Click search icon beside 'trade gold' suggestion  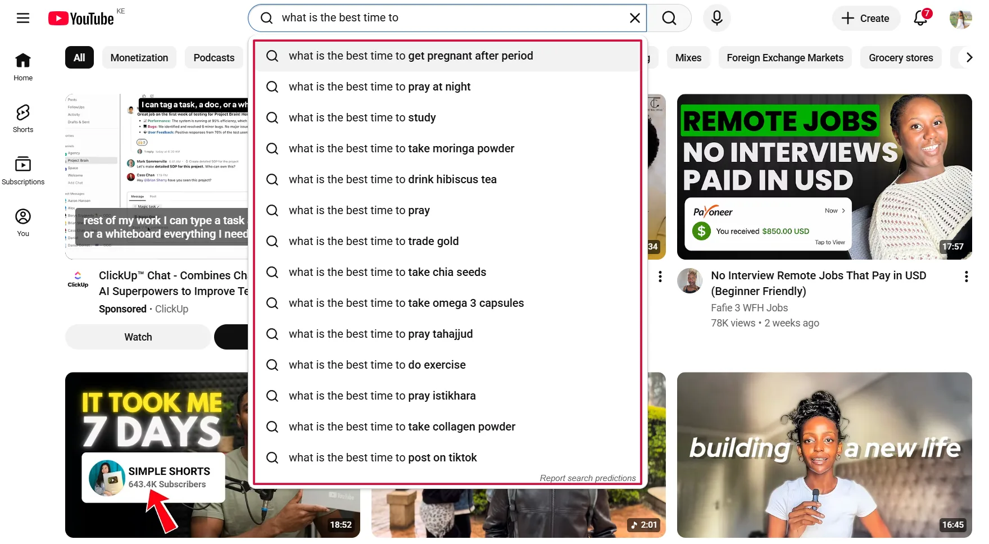coord(272,241)
